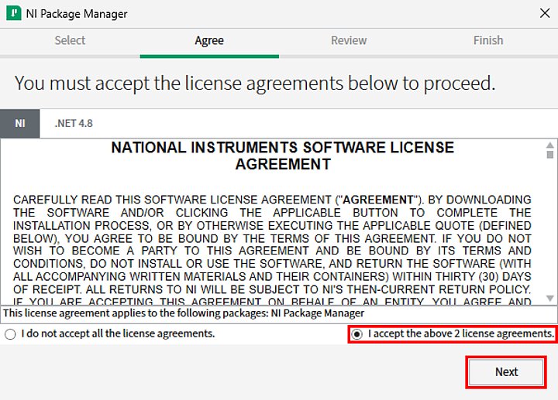Click the National Instruments Software License Agreement heading

point(282,156)
